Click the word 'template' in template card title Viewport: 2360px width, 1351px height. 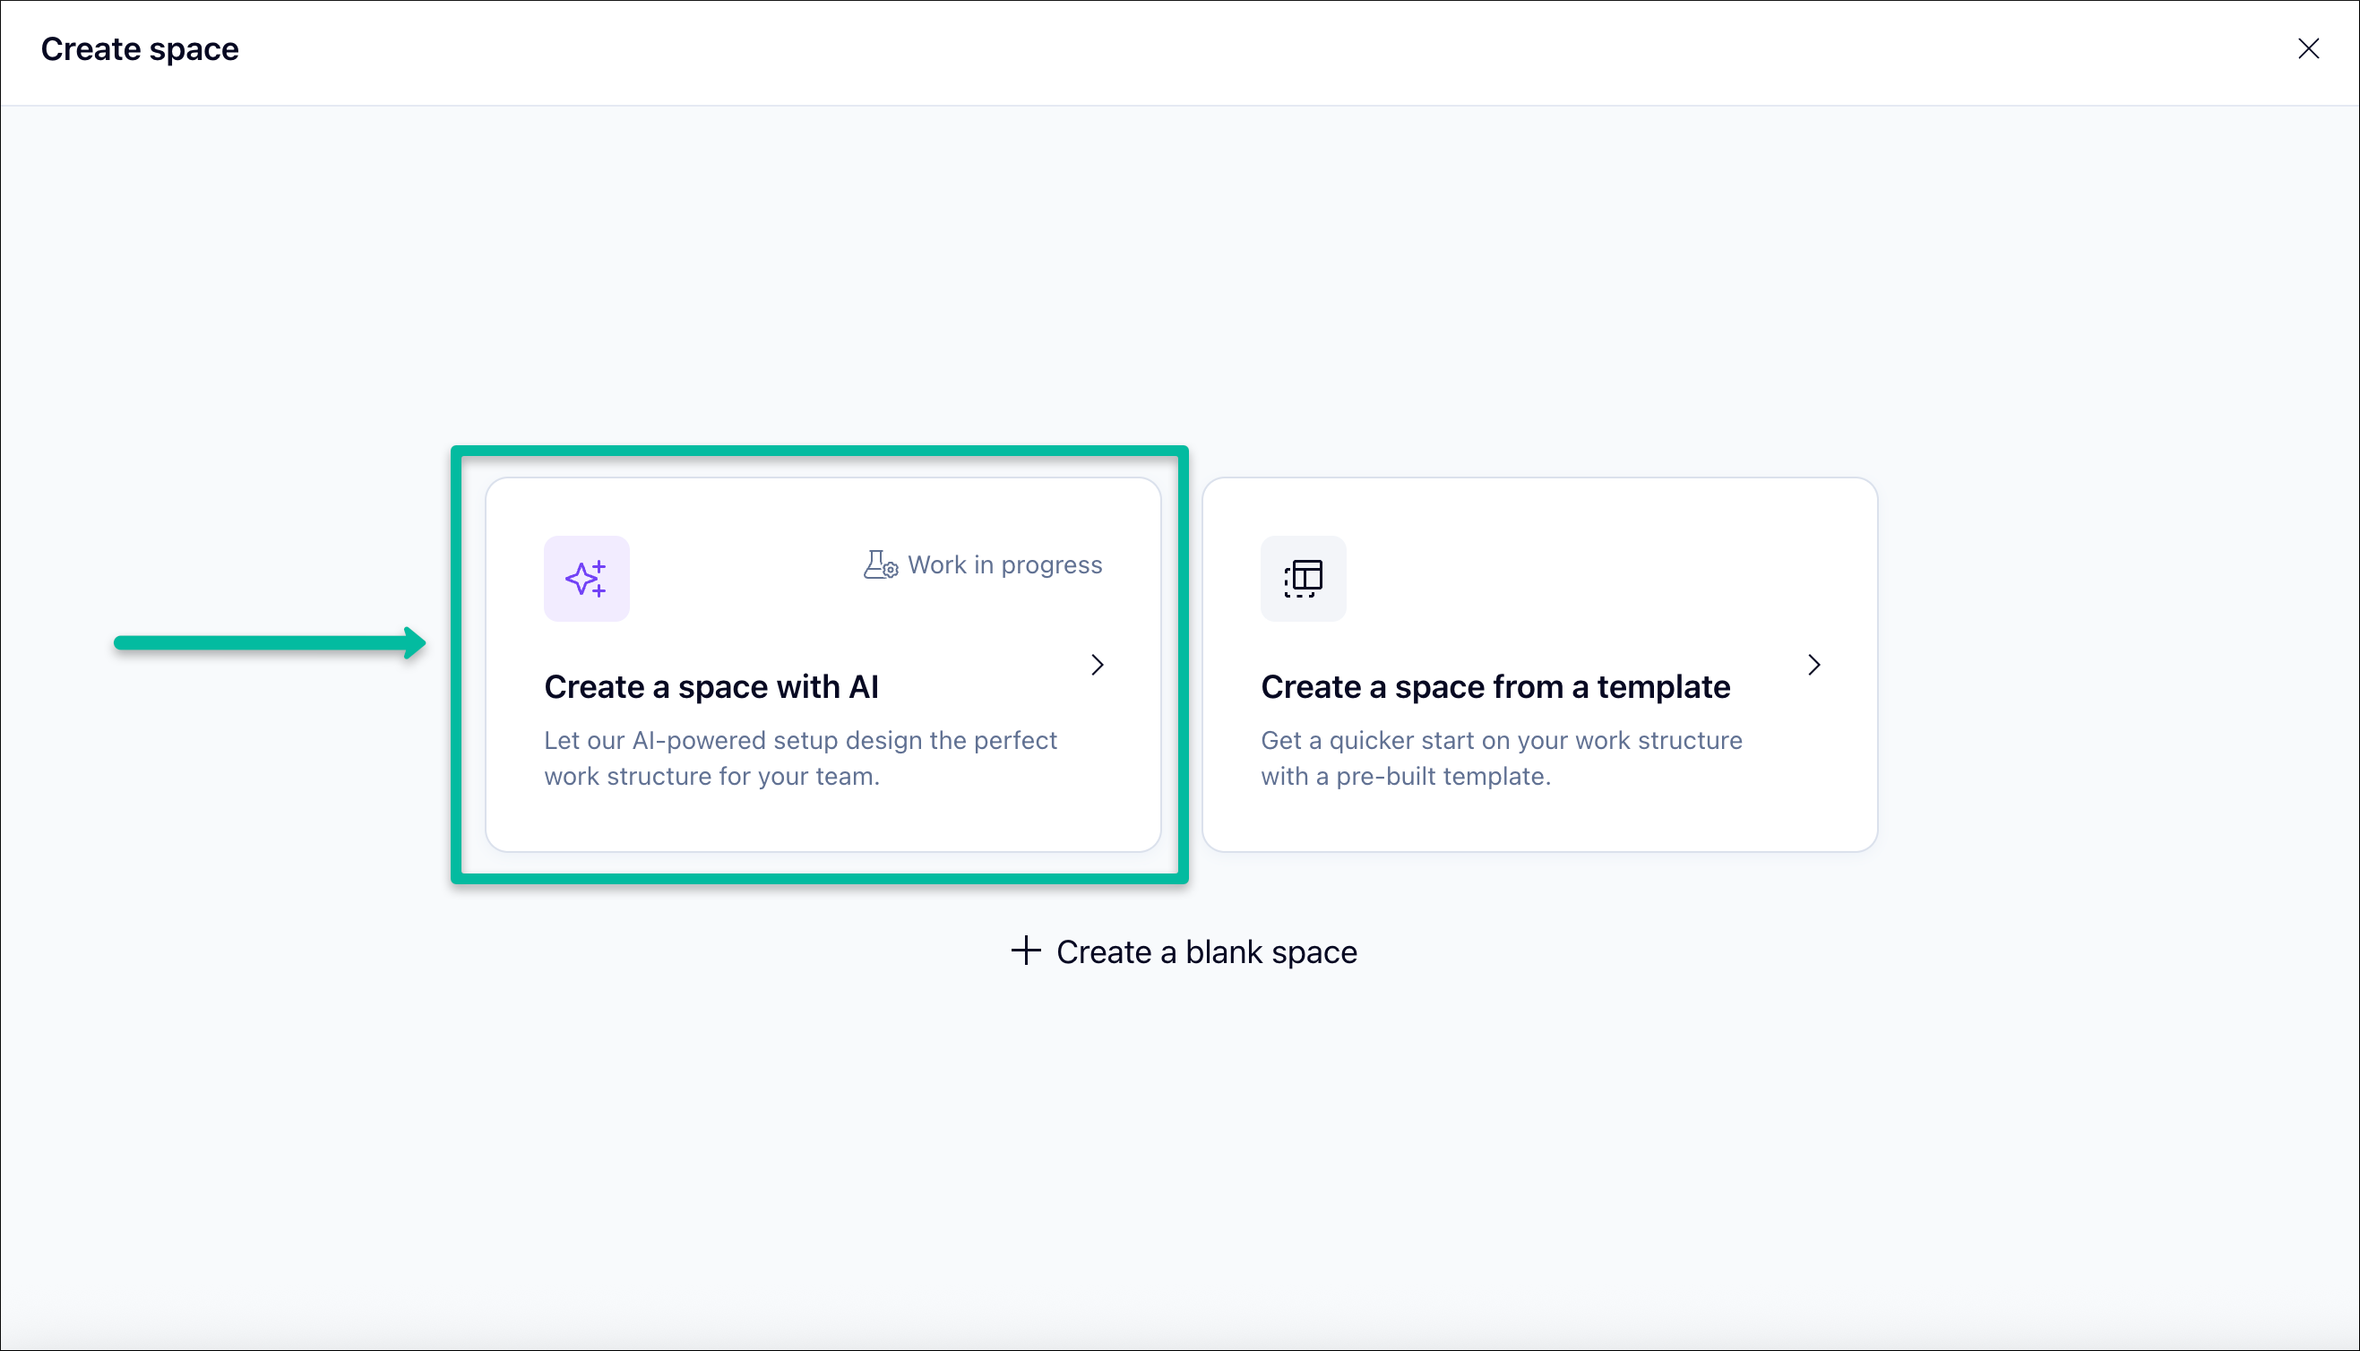click(x=1662, y=686)
